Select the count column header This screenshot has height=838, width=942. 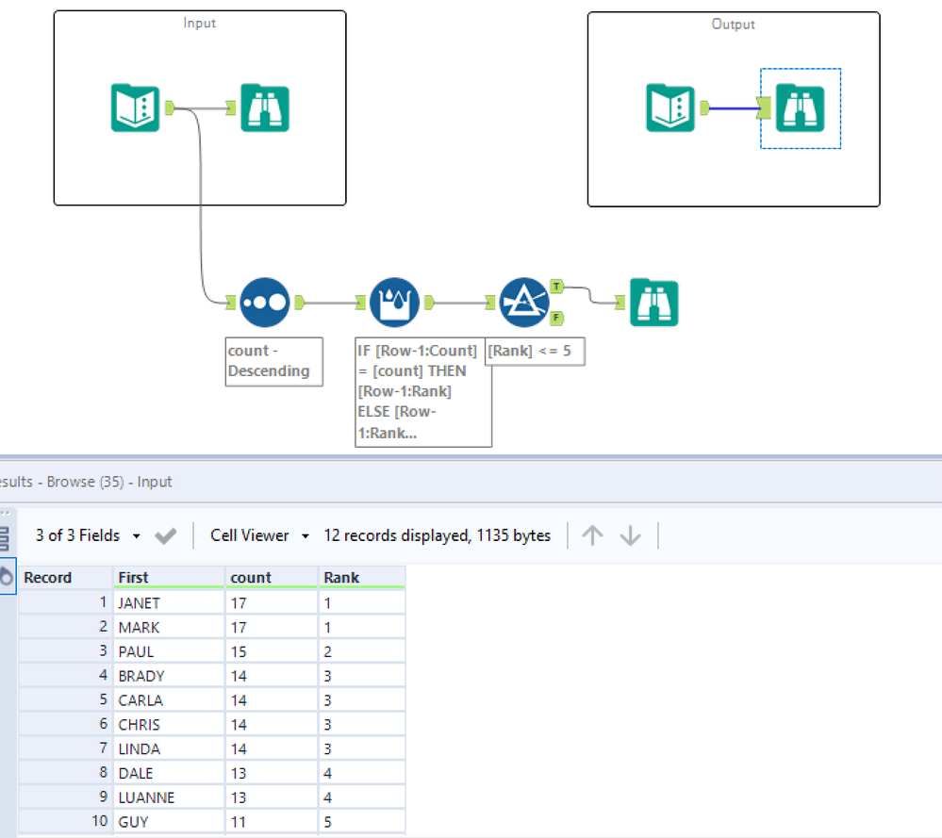[x=271, y=577]
